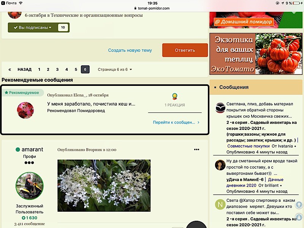Image resolution: width=304 pixels, height=228 pixels.
Task: Click amarant reputation score 1 630
Action: tap(30, 218)
